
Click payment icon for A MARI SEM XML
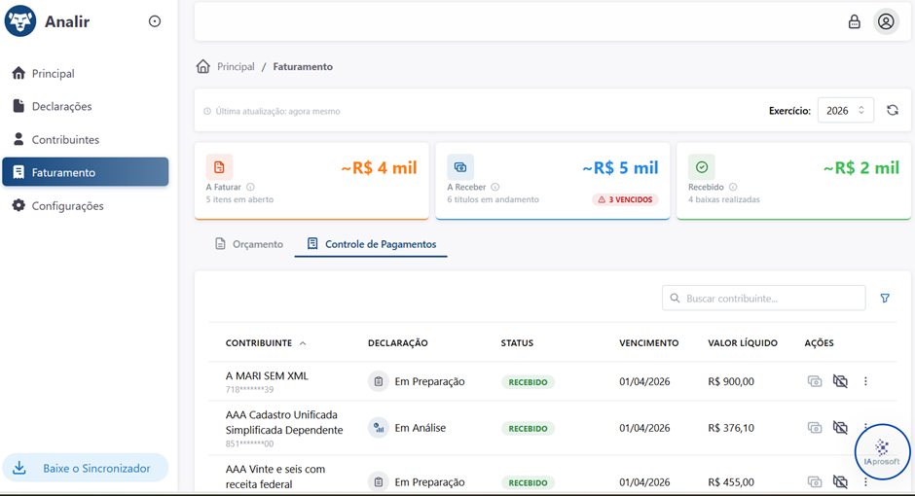click(815, 381)
